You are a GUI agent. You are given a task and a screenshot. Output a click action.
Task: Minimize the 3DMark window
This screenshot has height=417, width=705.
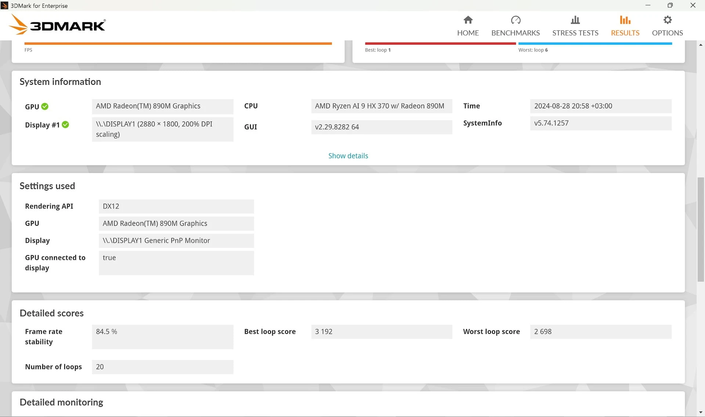click(648, 6)
